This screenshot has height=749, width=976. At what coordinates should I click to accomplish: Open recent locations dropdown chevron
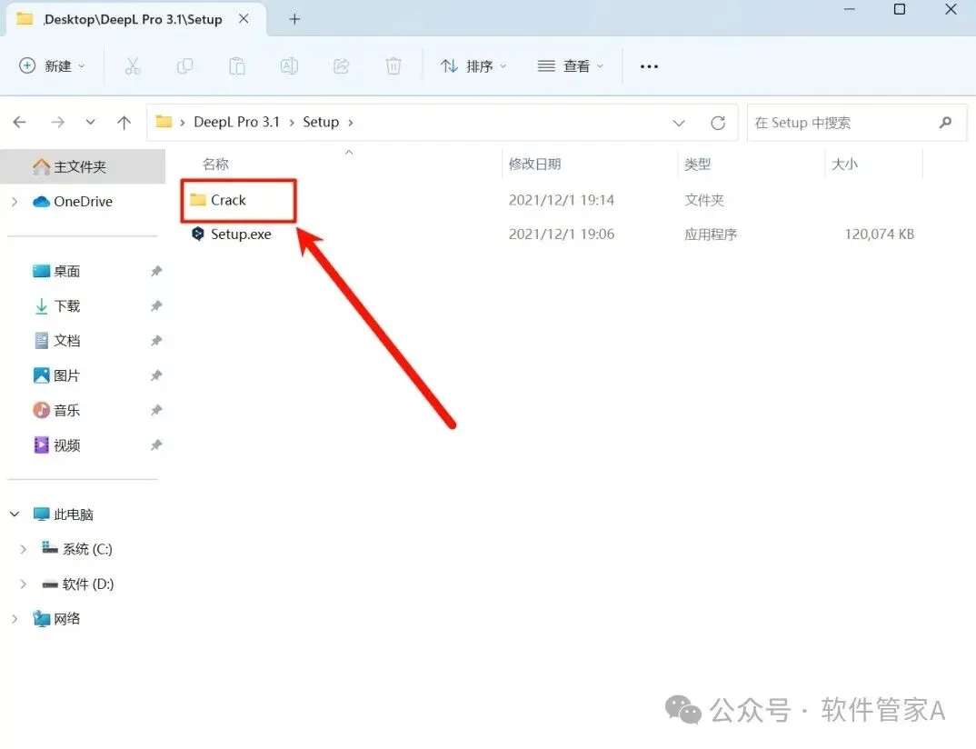90,122
